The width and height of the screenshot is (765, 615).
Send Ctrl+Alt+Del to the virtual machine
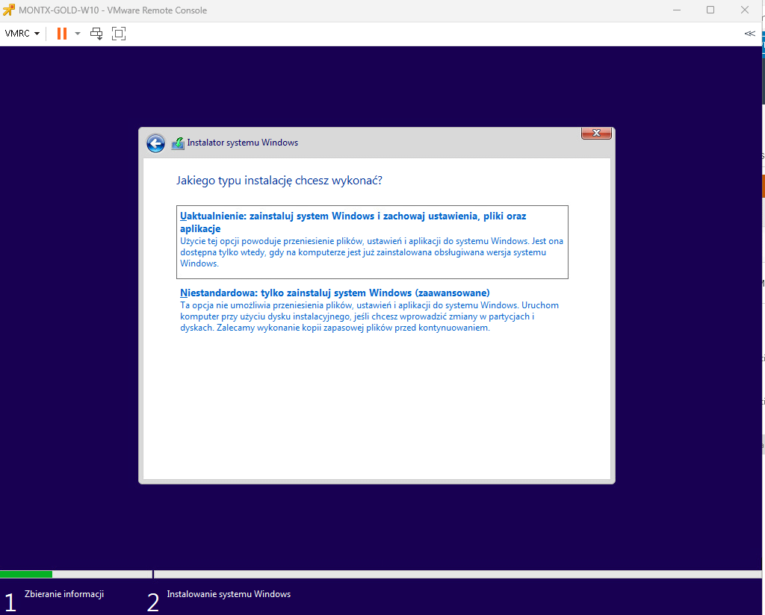pyautogui.click(x=96, y=34)
